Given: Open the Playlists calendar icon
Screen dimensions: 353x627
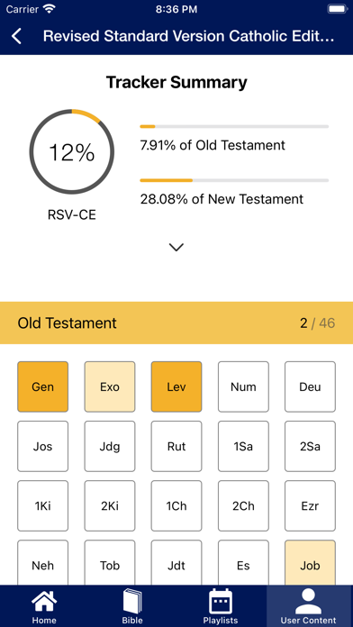Looking at the screenshot, I should 221,602.
